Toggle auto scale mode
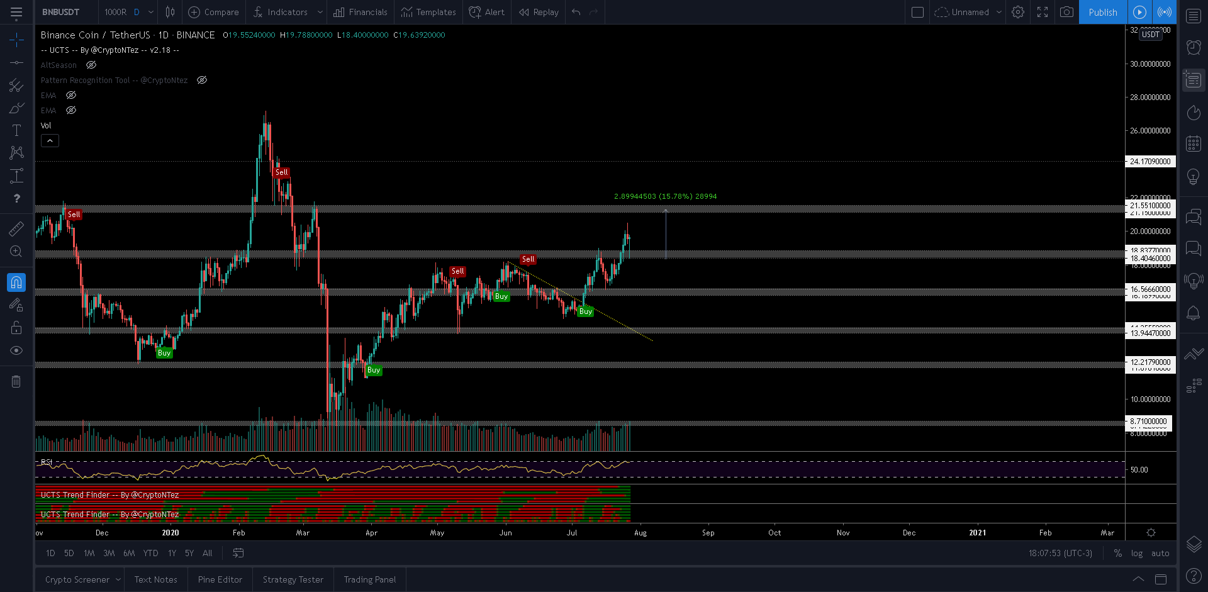 1160,553
